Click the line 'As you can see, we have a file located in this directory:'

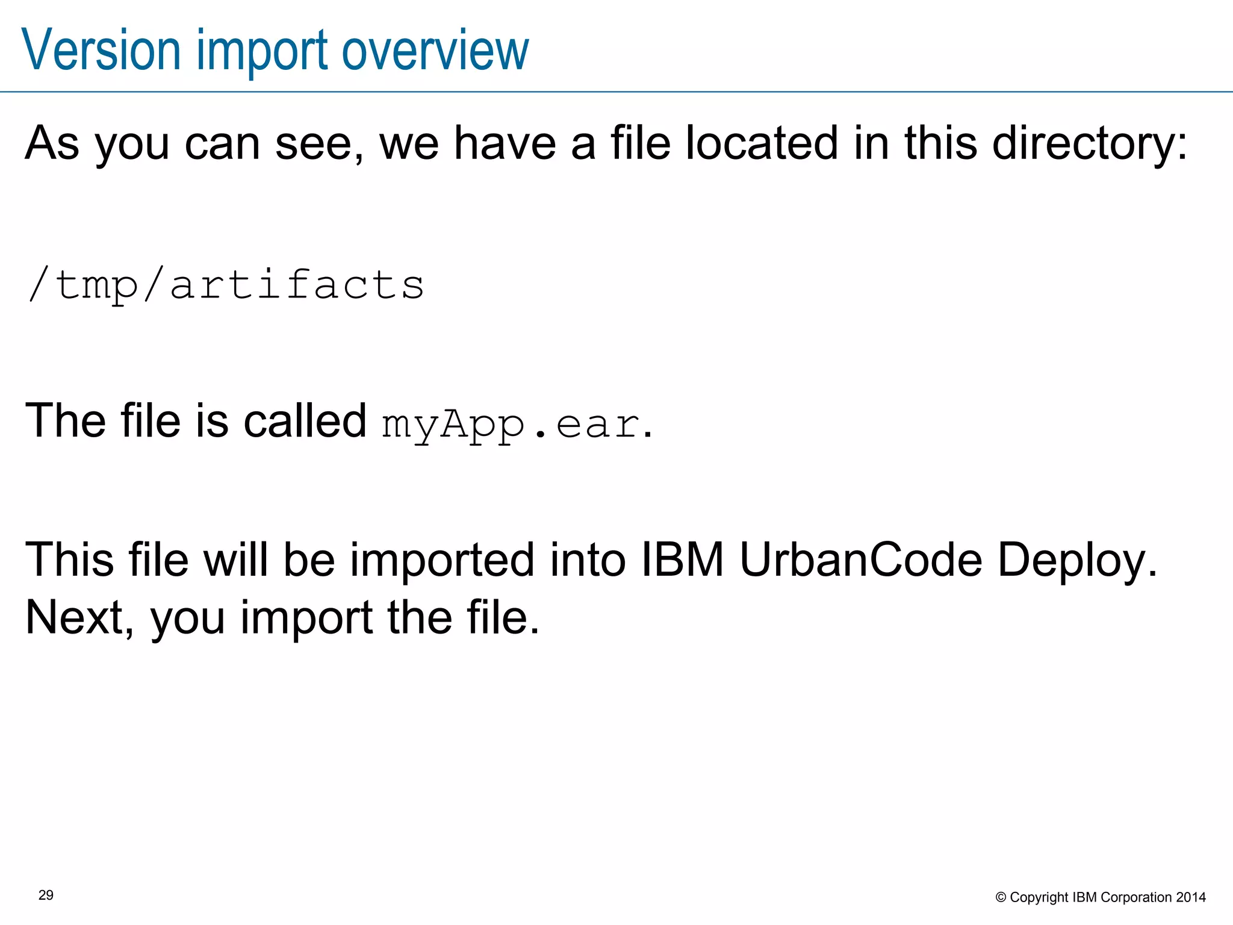607,144
